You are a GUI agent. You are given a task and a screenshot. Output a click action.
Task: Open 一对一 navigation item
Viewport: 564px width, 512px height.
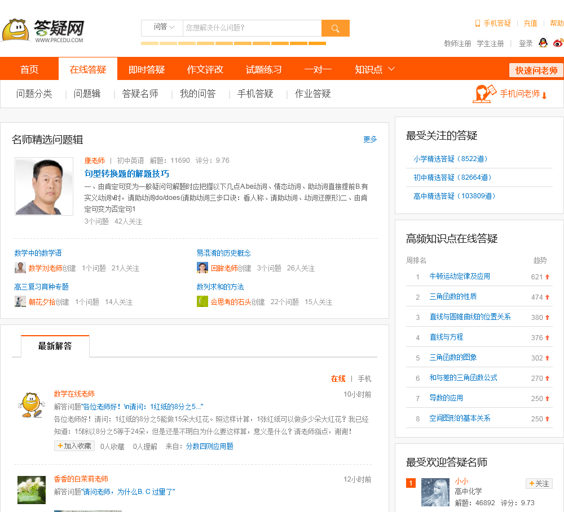[x=318, y=69]
